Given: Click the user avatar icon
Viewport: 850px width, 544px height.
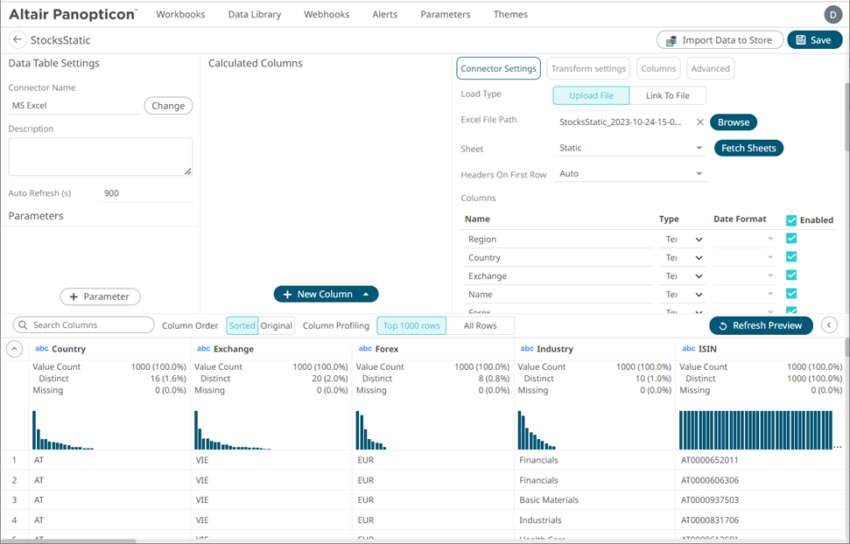Looking at the screenshot, I should pyautogui.click(x=832, y=14).
